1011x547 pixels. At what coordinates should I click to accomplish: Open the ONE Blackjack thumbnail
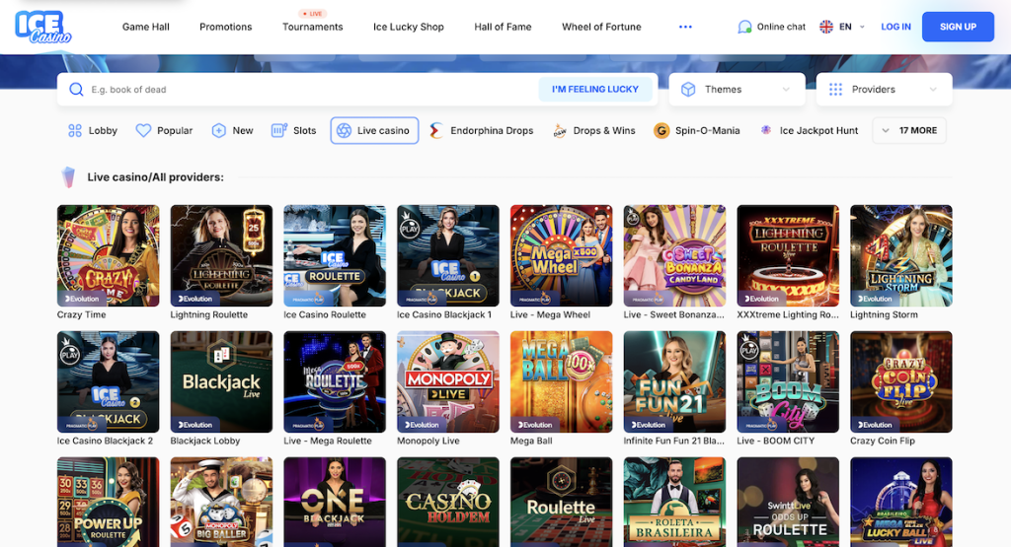[x=335, y=502]
